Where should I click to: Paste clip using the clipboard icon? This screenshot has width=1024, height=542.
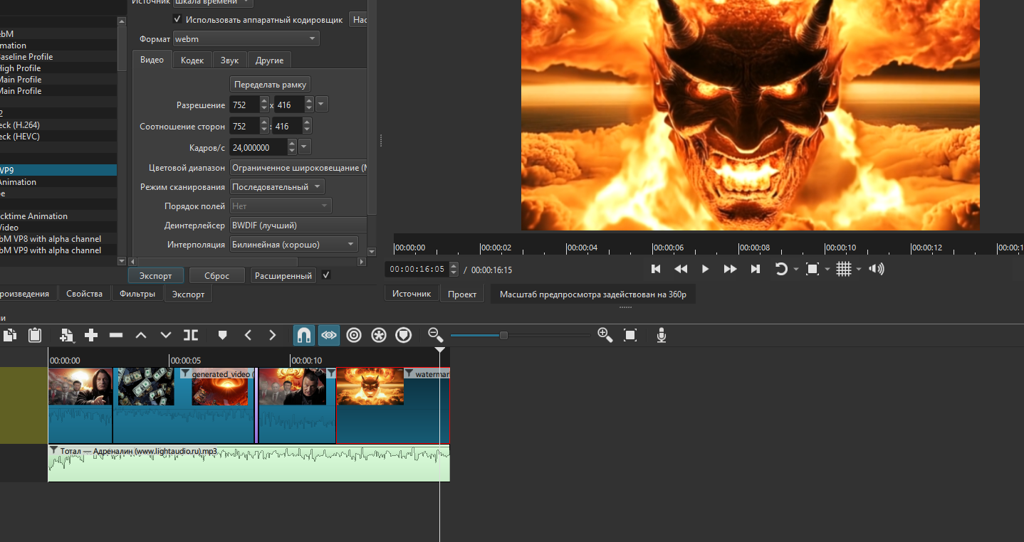click(35, 335)
